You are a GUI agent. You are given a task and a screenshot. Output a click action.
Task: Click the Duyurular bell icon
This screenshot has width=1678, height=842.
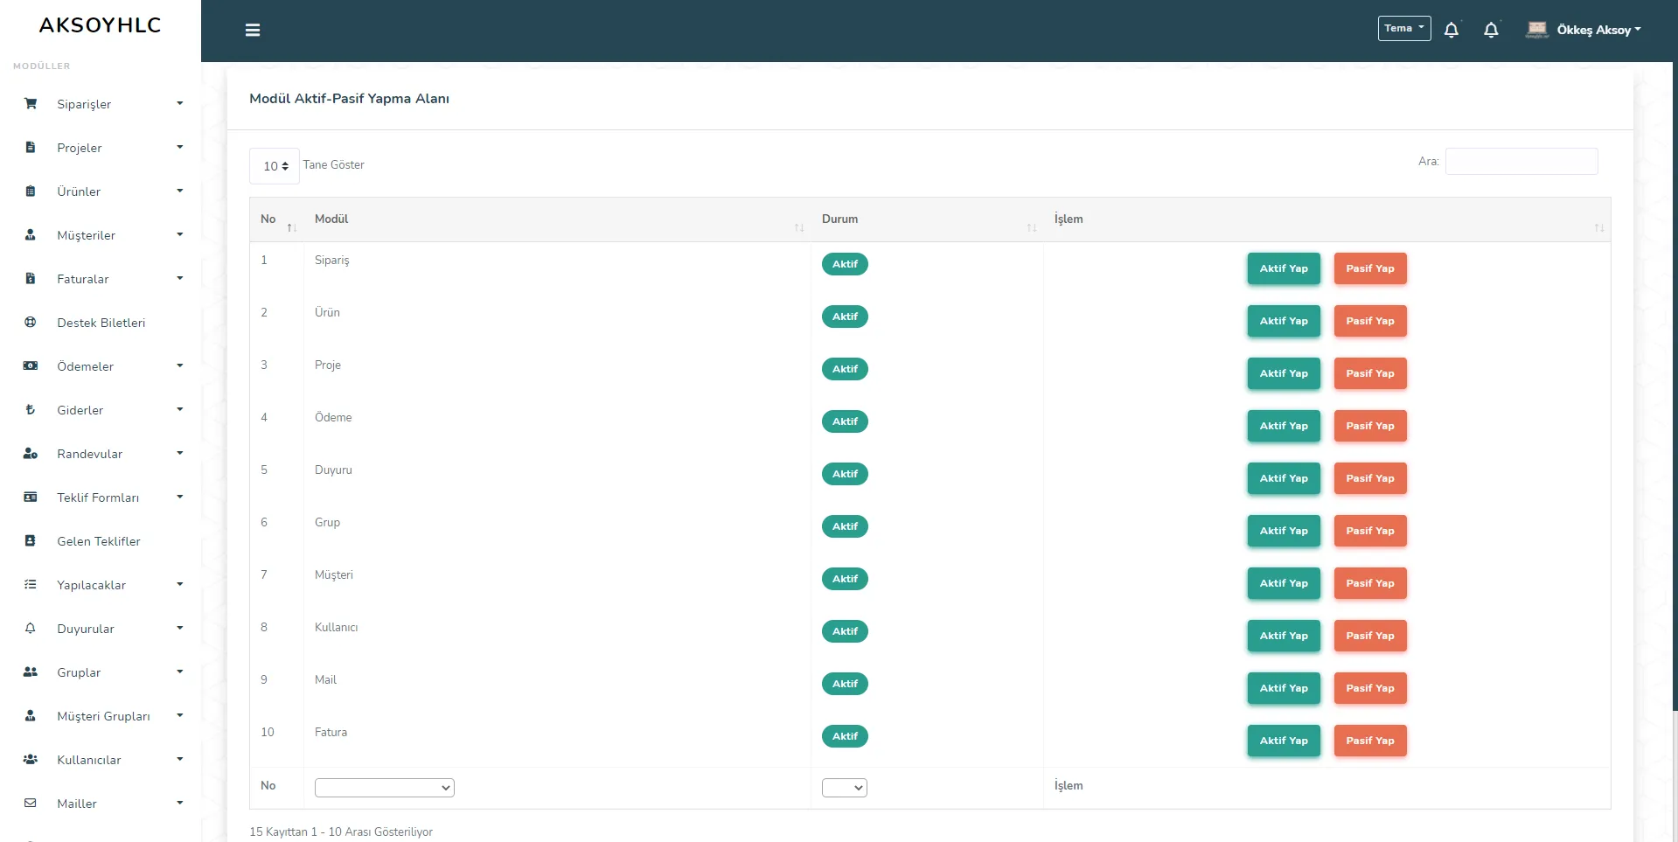click(31, 629)
